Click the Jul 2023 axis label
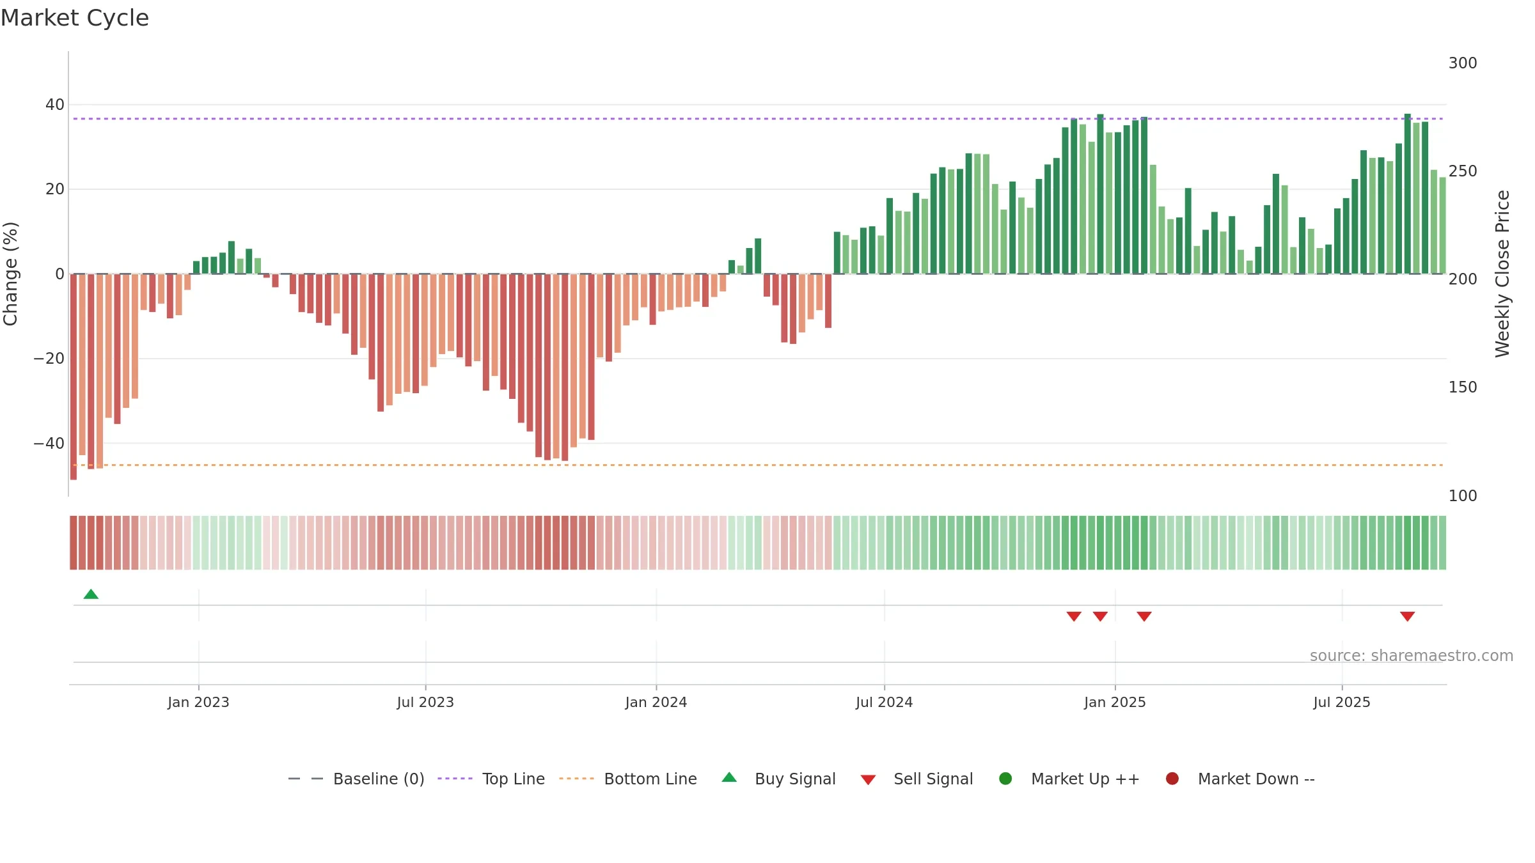The width and height of the screenshot is (1535, 863). tap(425, 702)
